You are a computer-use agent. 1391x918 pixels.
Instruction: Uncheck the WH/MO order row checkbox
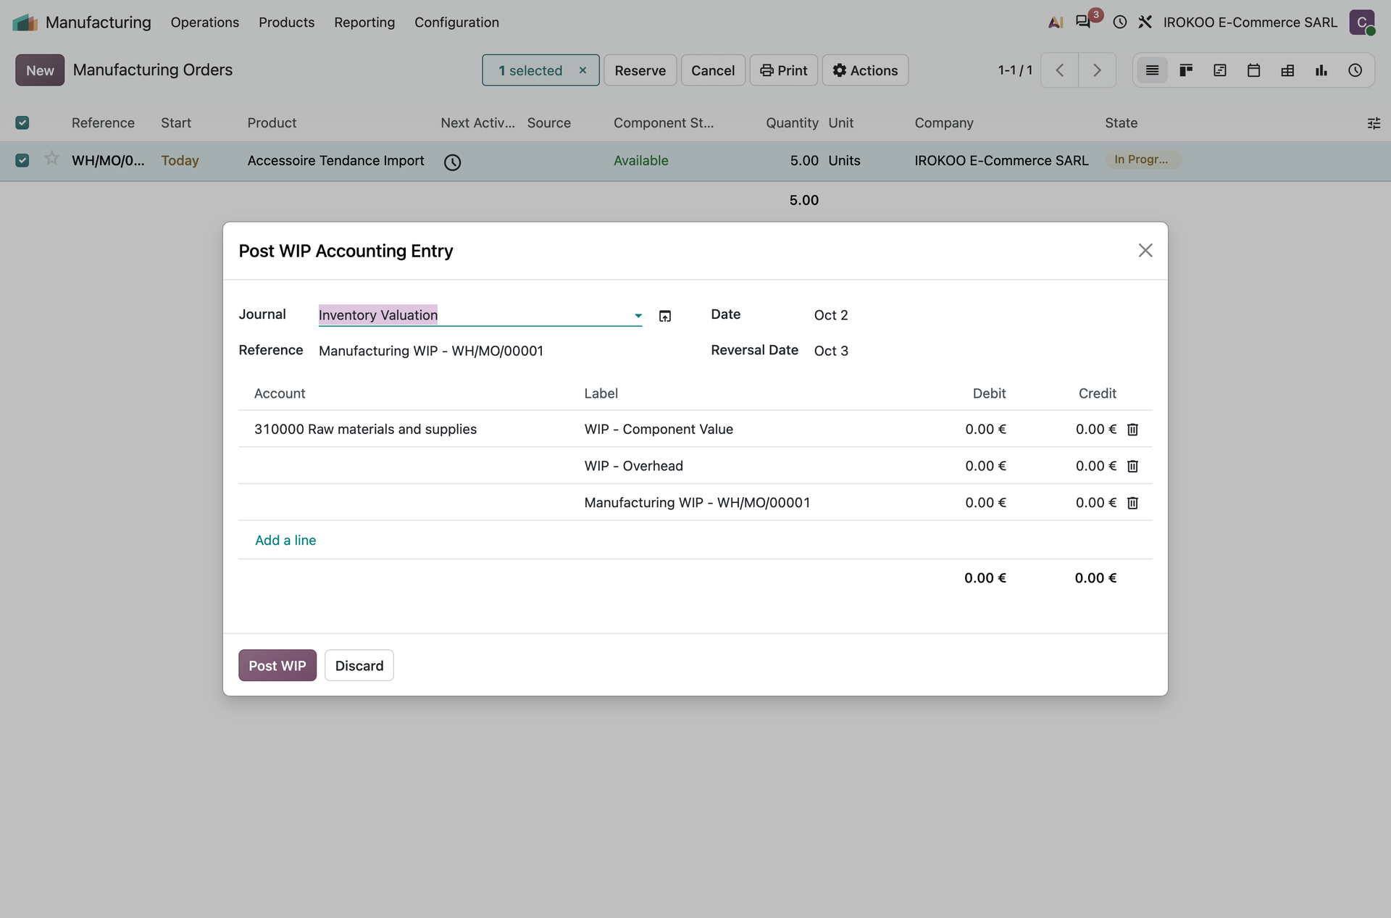coord(22,160)
